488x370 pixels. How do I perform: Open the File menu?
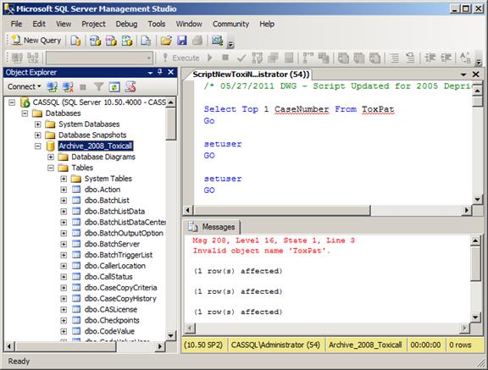16,24
